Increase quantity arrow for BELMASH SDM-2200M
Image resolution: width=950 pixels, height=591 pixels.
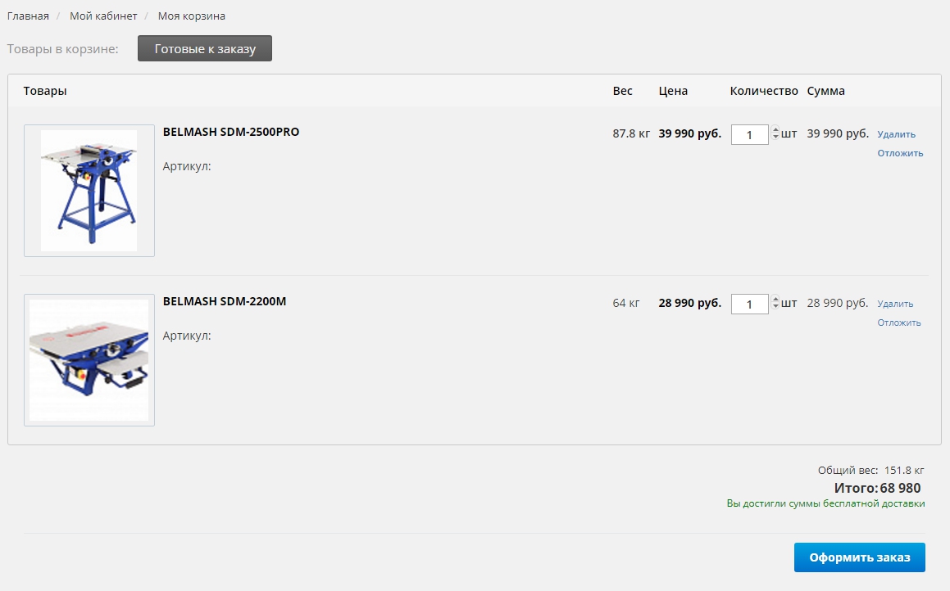pyautogui.click(x=775, y=299)
